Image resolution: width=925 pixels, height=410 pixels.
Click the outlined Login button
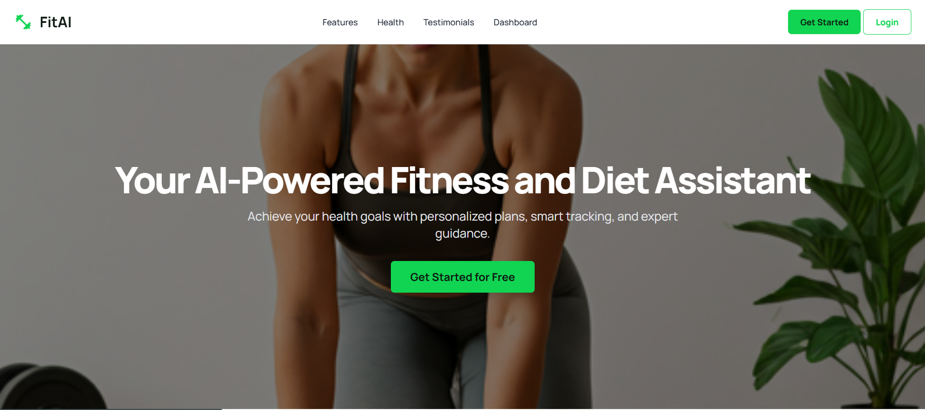point(887,22)
